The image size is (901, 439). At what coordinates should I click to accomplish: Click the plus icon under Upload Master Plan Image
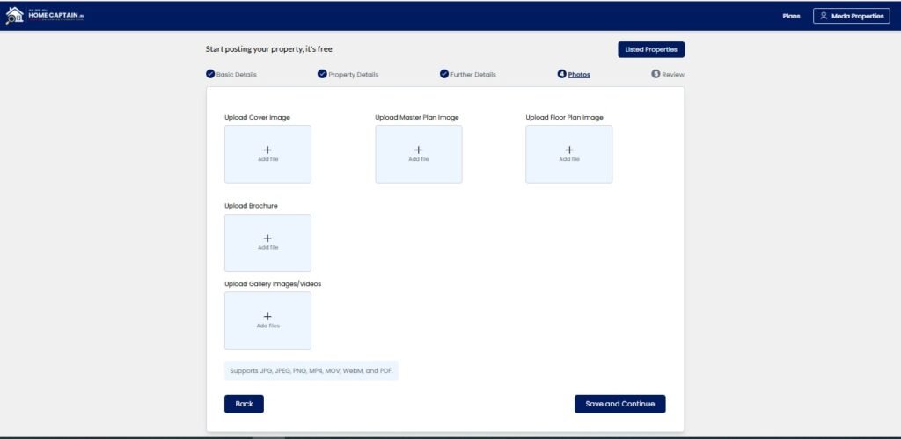(418, 150)
